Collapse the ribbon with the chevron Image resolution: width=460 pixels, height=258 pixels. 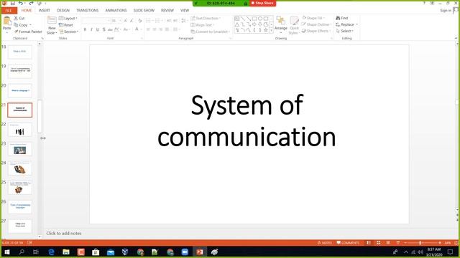click(456, 38)
